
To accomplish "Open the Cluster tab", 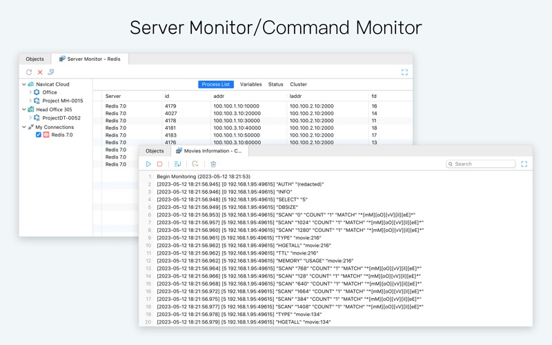I will pos(299,84).
